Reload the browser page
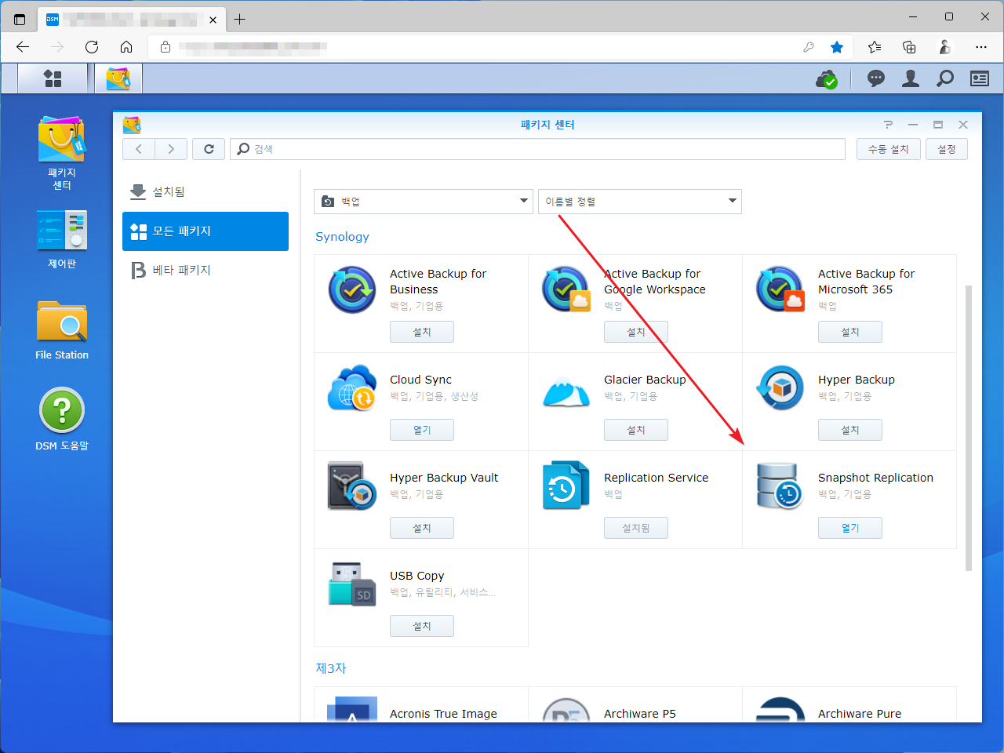This screenshot has height=753, width=1004. click(92, 47)
